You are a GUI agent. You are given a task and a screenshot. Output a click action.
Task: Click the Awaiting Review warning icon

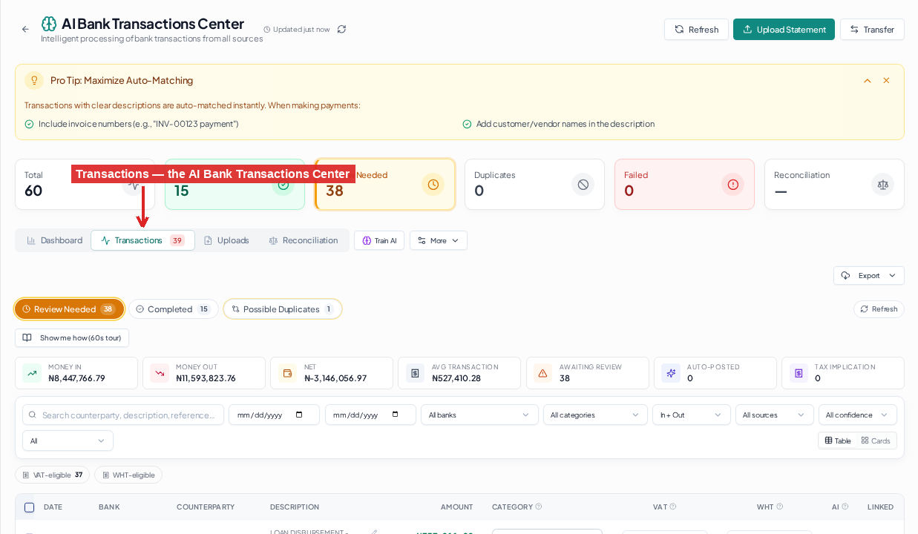point(542,373)
